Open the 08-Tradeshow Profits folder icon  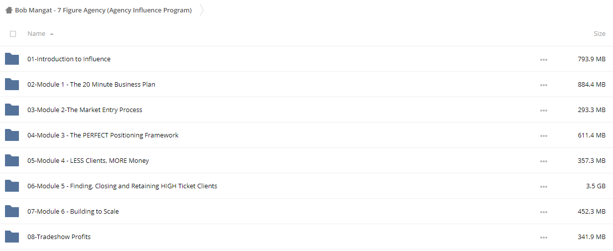pyautogui.click(x=12, y=237)
